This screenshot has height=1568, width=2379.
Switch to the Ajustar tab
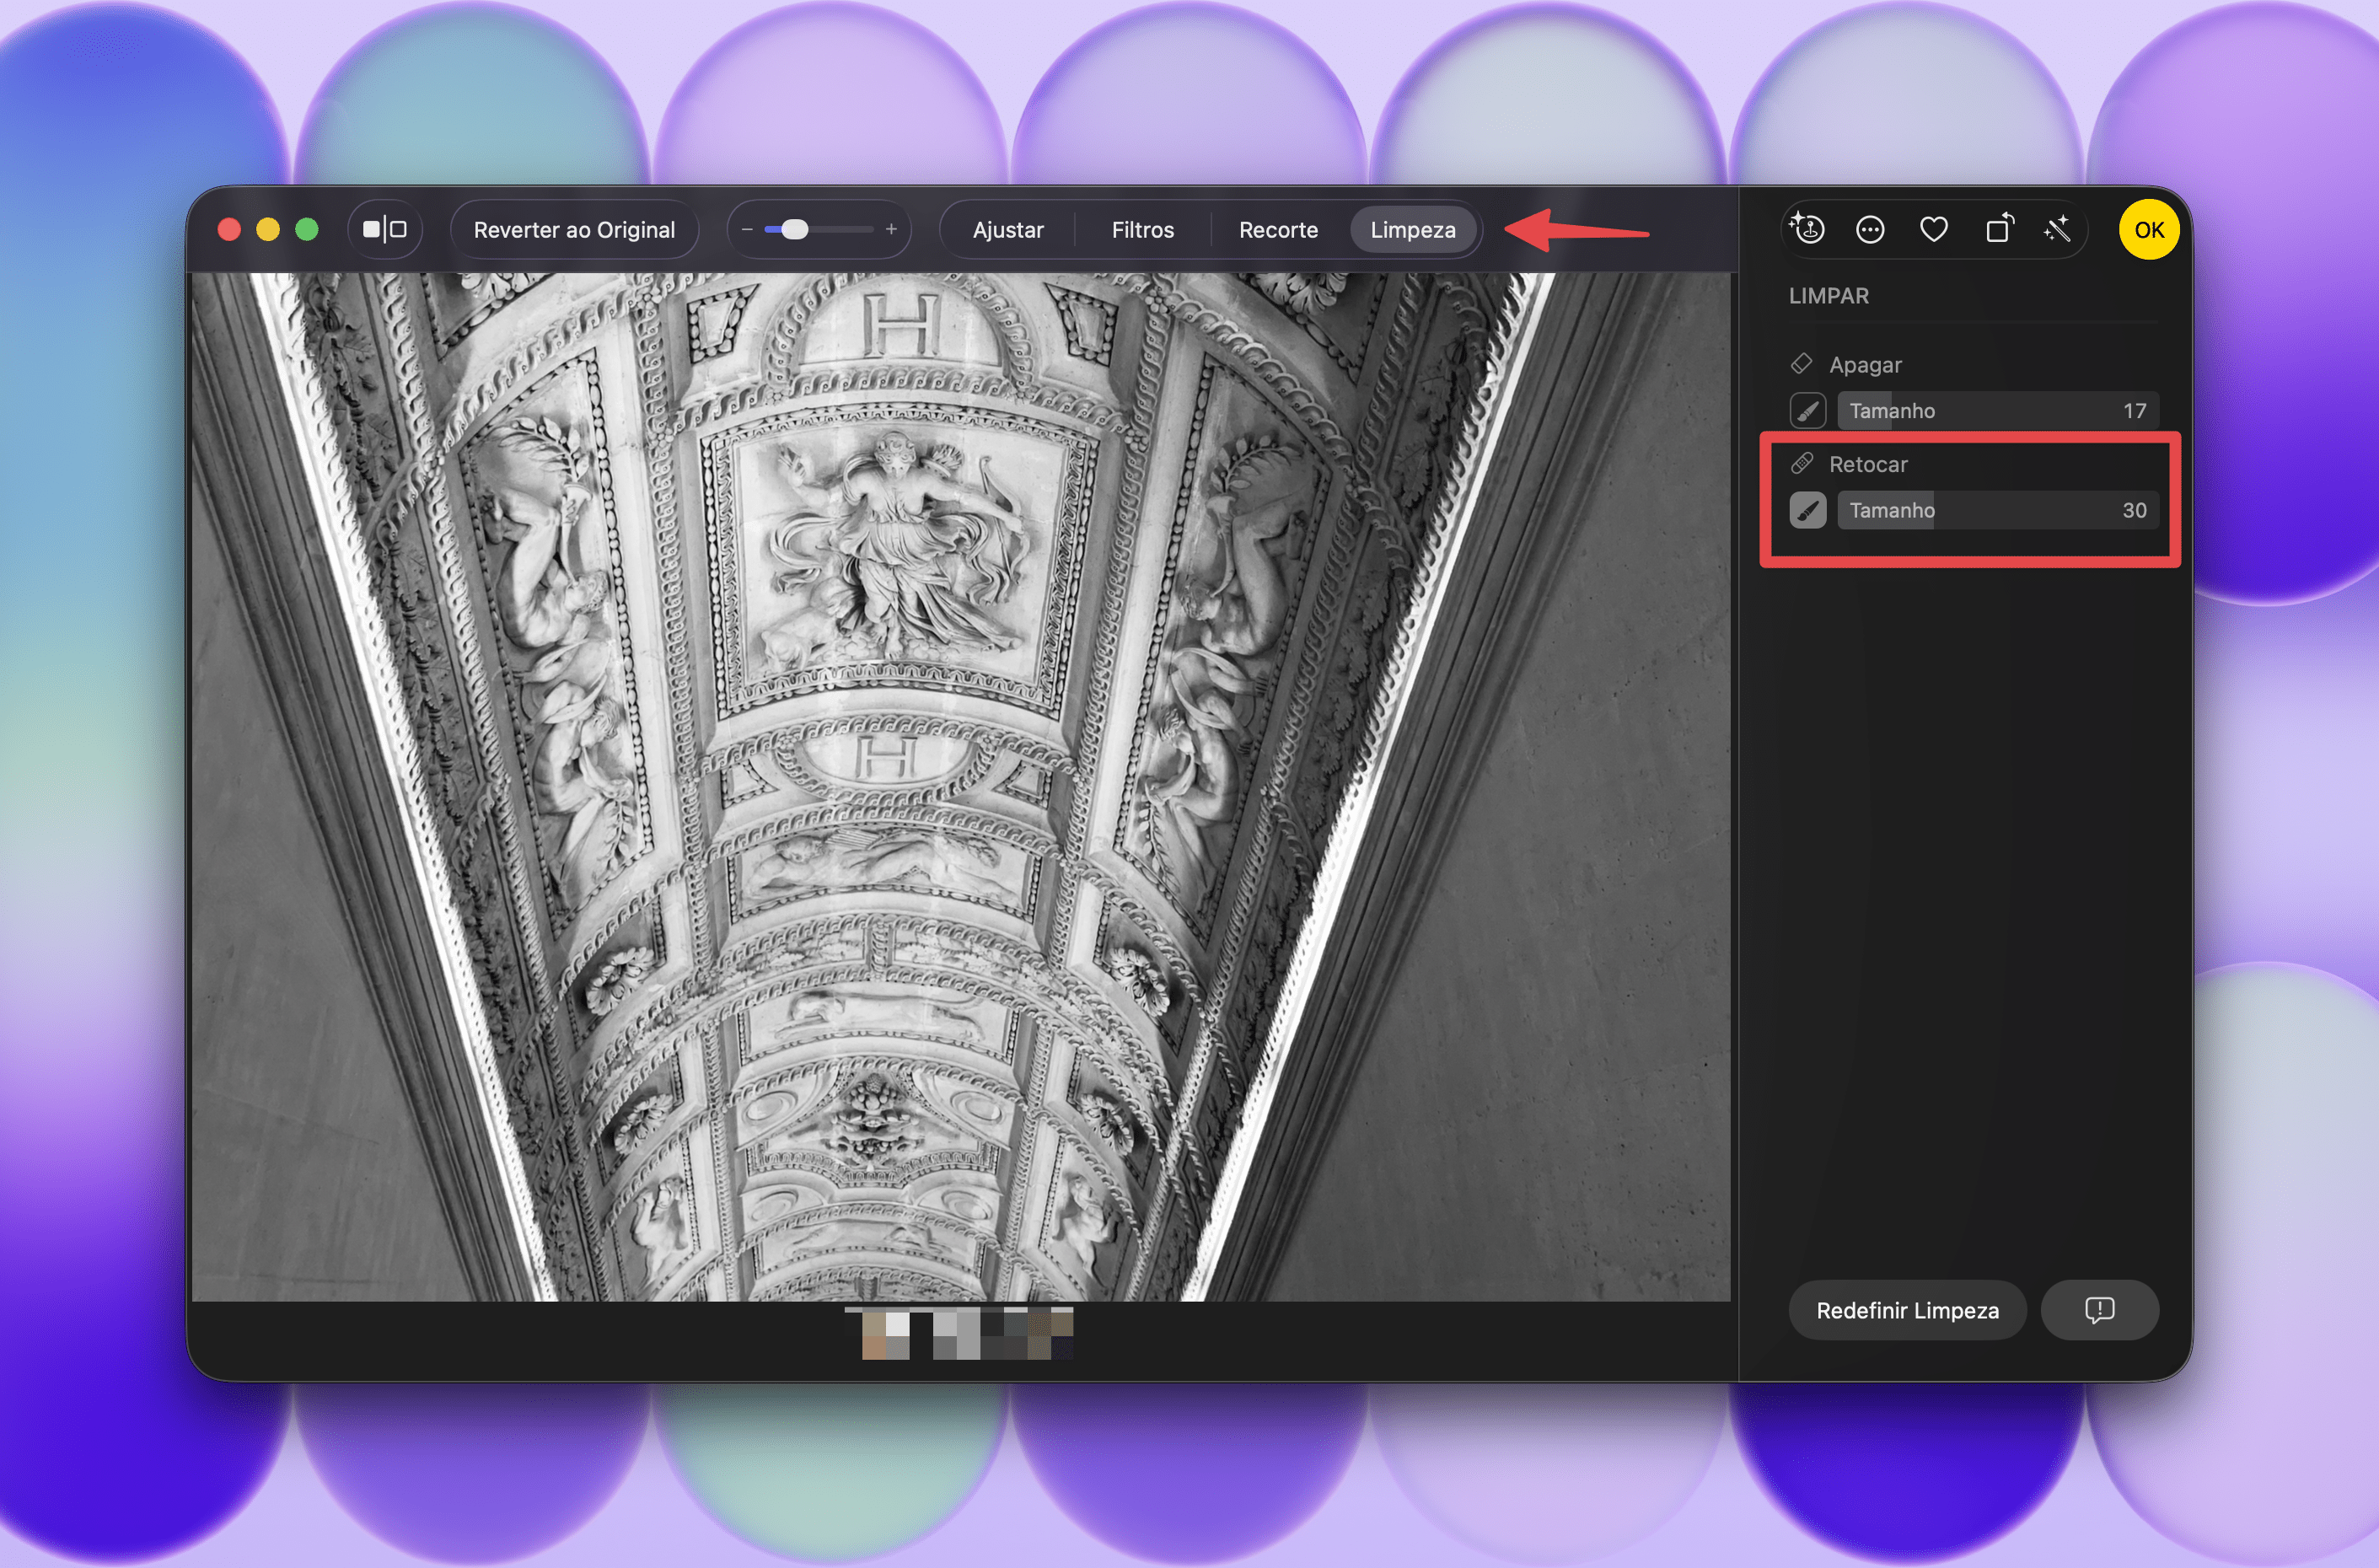pos(1008,230)
